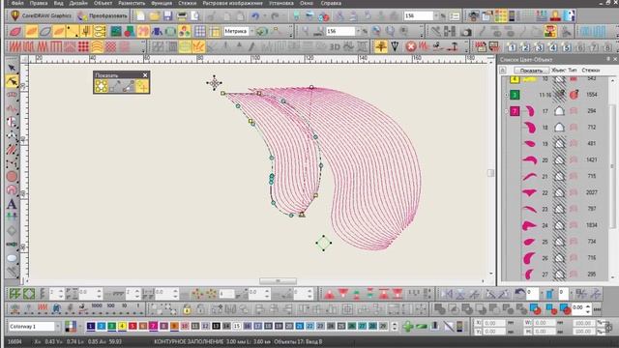
Task: Open a file with the folder icon
Action: pyautogui.click(x=155, y=16)
